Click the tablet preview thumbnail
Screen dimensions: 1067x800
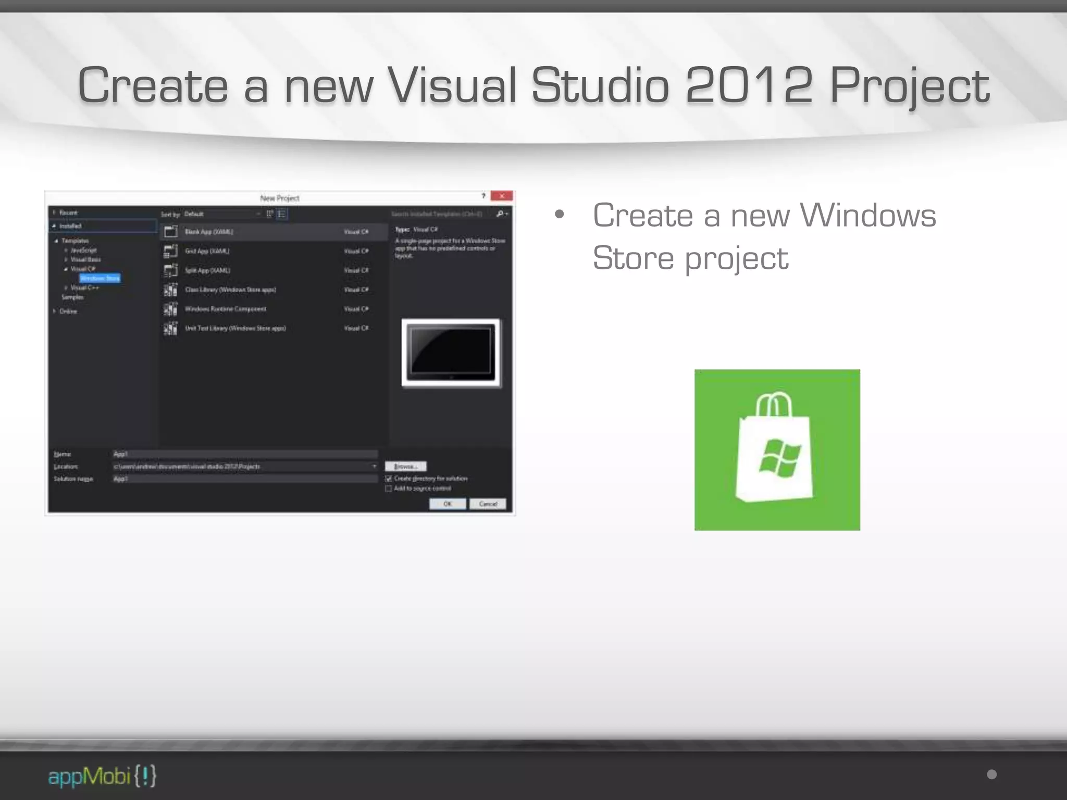point(451,353)
